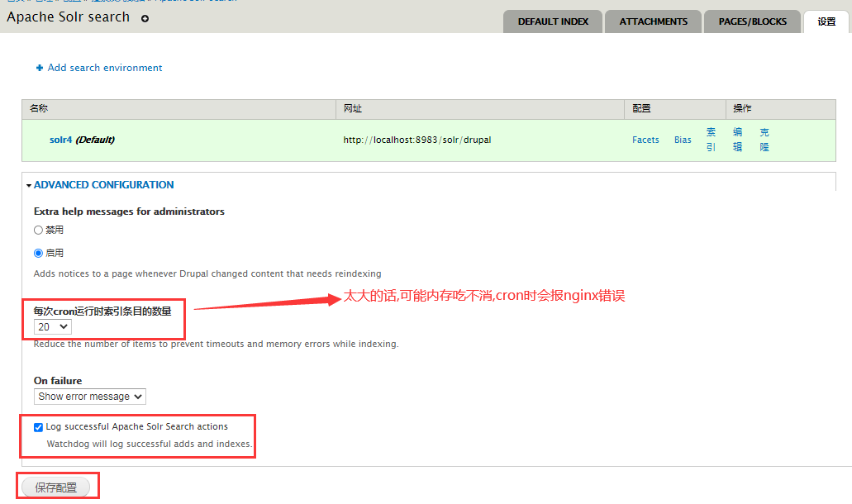Select the 启用 radio button
Viewport: 852px width, 504px height.
38,253
